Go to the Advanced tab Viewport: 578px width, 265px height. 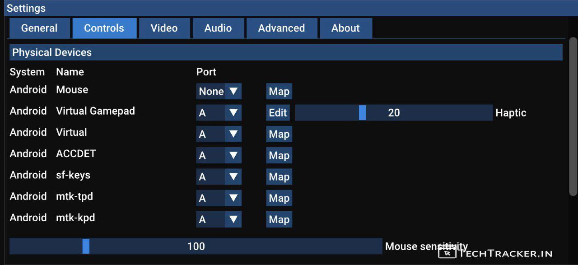pyautogui.click(x=281, y=28)
